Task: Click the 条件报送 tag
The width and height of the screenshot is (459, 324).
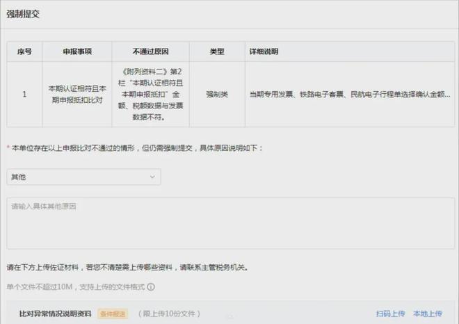Action: click(x=113, y=314)
